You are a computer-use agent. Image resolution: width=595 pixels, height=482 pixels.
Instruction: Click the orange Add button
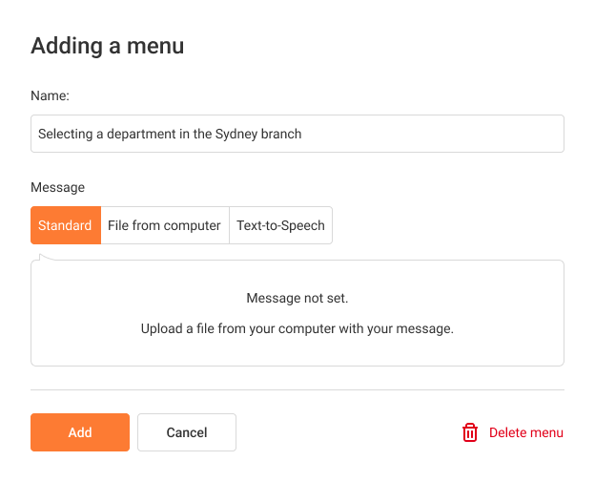(80, 432)
